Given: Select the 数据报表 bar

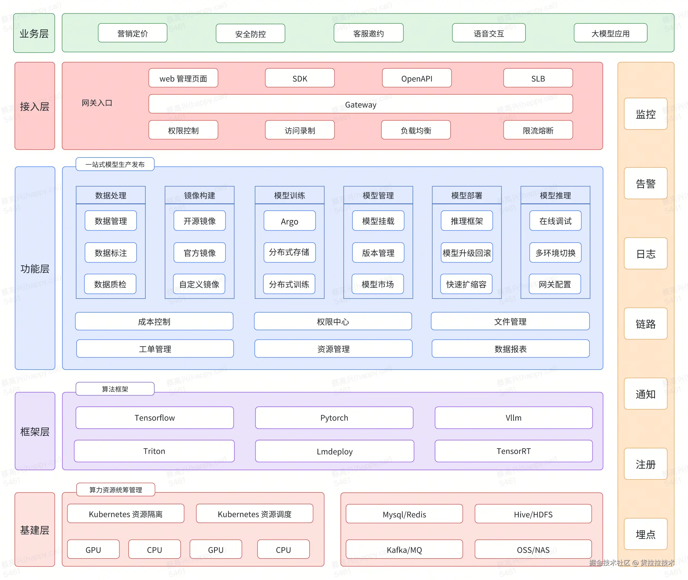Looking at the screenshot, I should [x=510, y=349].
